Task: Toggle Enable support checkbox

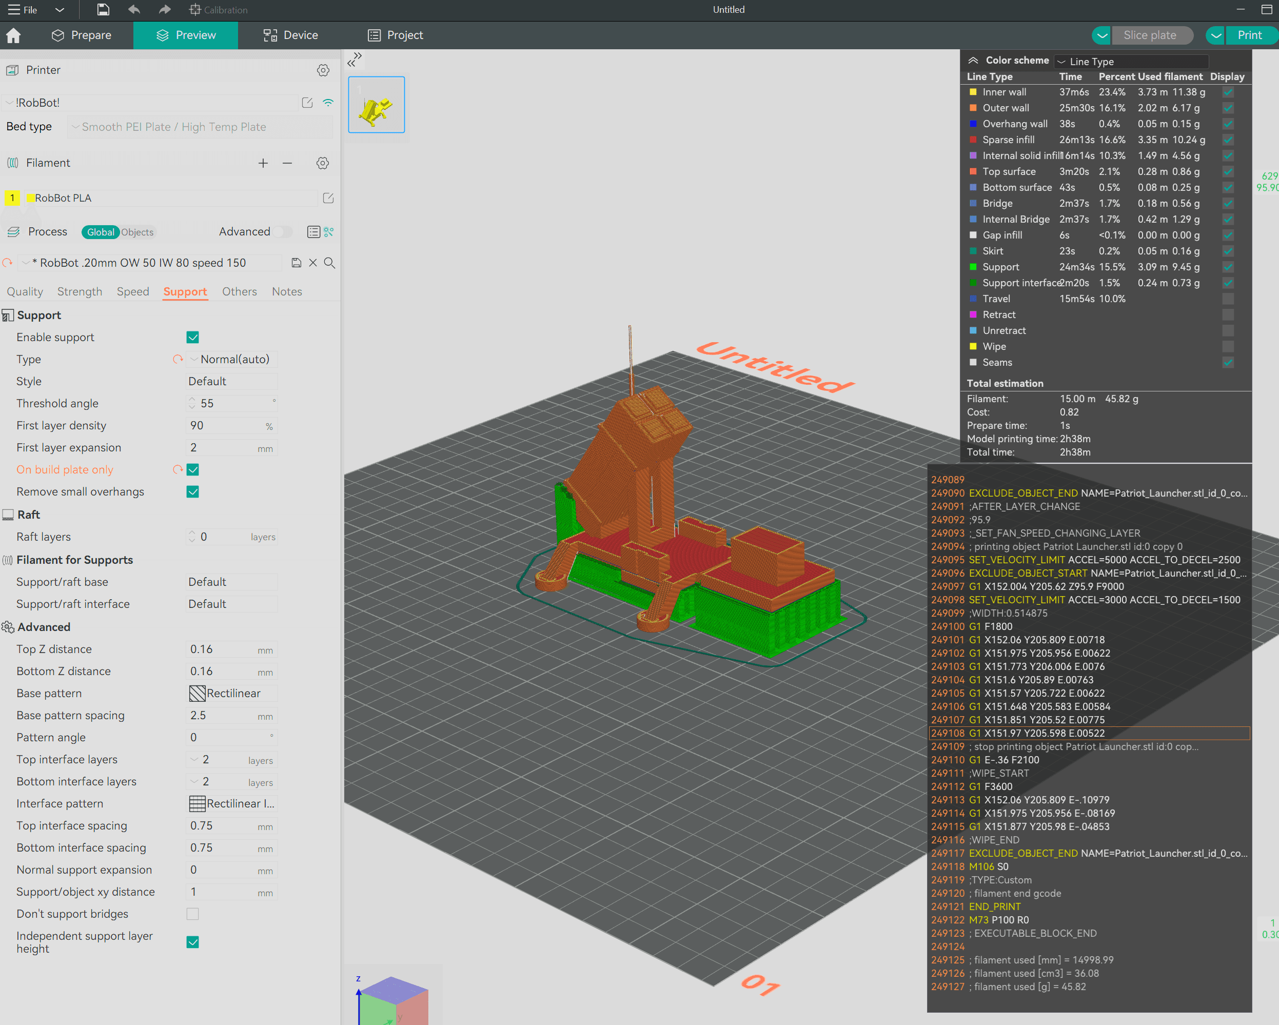Action: point(192,337)
